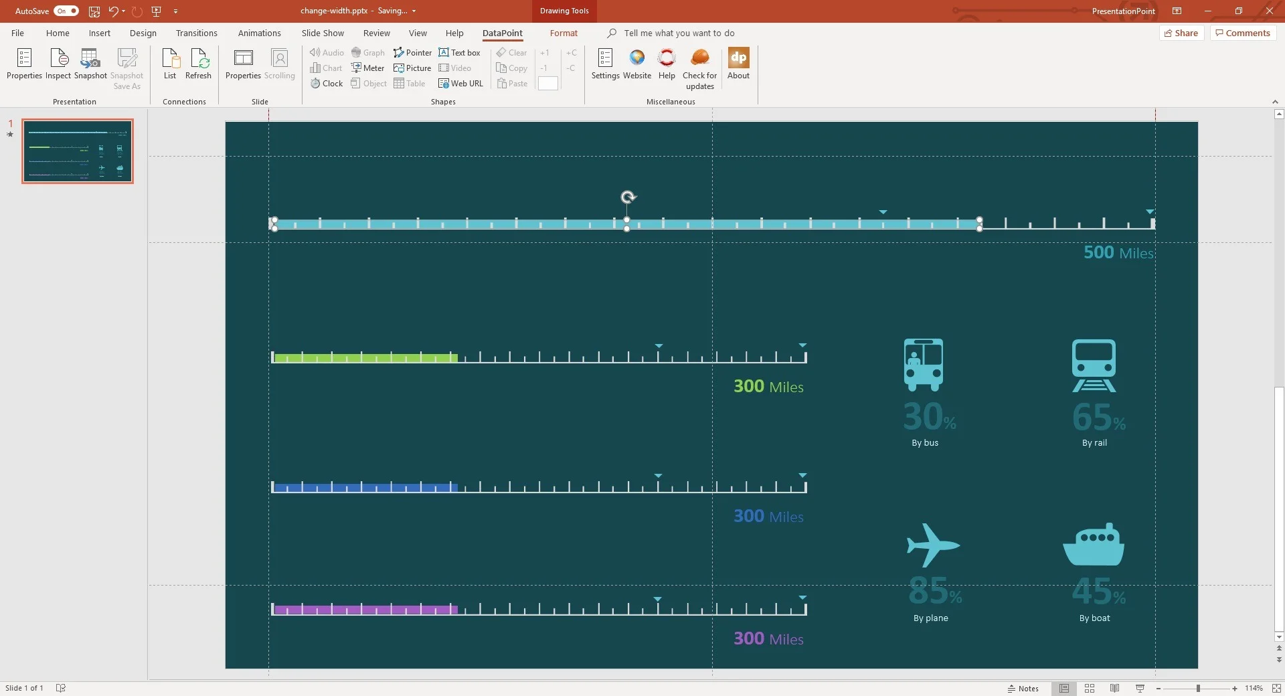The image size is (1285, 696).
Task: Open the Undo history dropdown arrow
Action: click(124, 11)
